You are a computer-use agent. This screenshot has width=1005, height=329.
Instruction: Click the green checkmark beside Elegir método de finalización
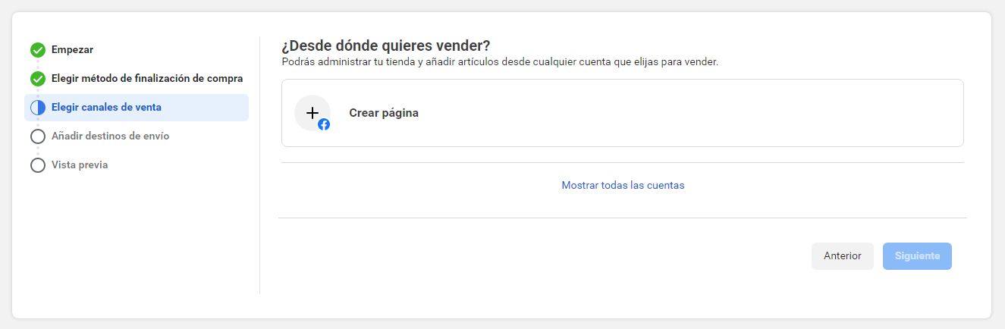click(38, 79)
